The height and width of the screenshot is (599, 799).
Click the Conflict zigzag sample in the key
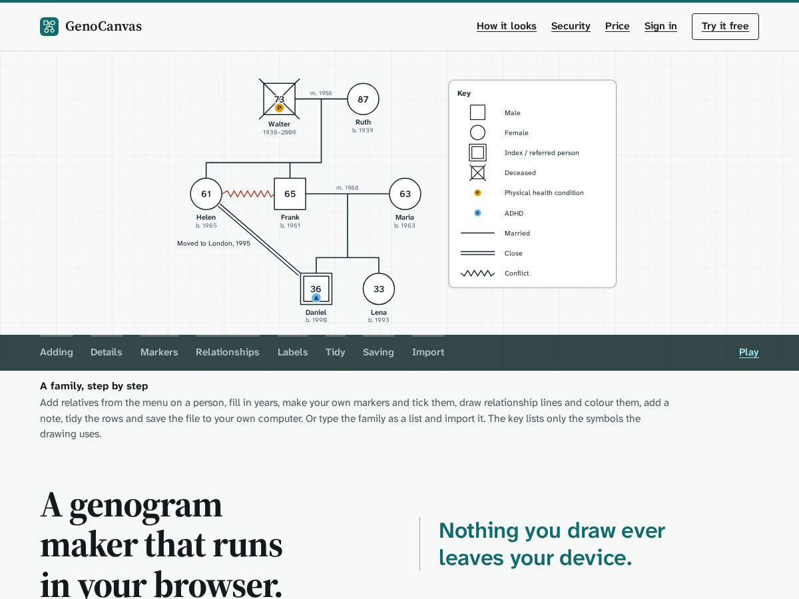click(477, 273)
